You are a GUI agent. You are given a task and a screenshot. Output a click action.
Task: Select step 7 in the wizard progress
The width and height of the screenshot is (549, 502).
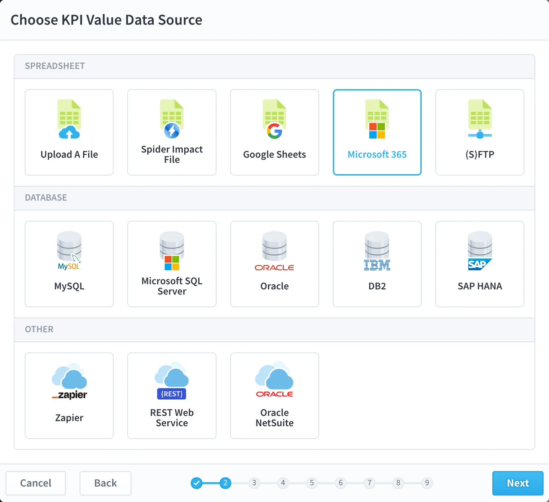369,483
